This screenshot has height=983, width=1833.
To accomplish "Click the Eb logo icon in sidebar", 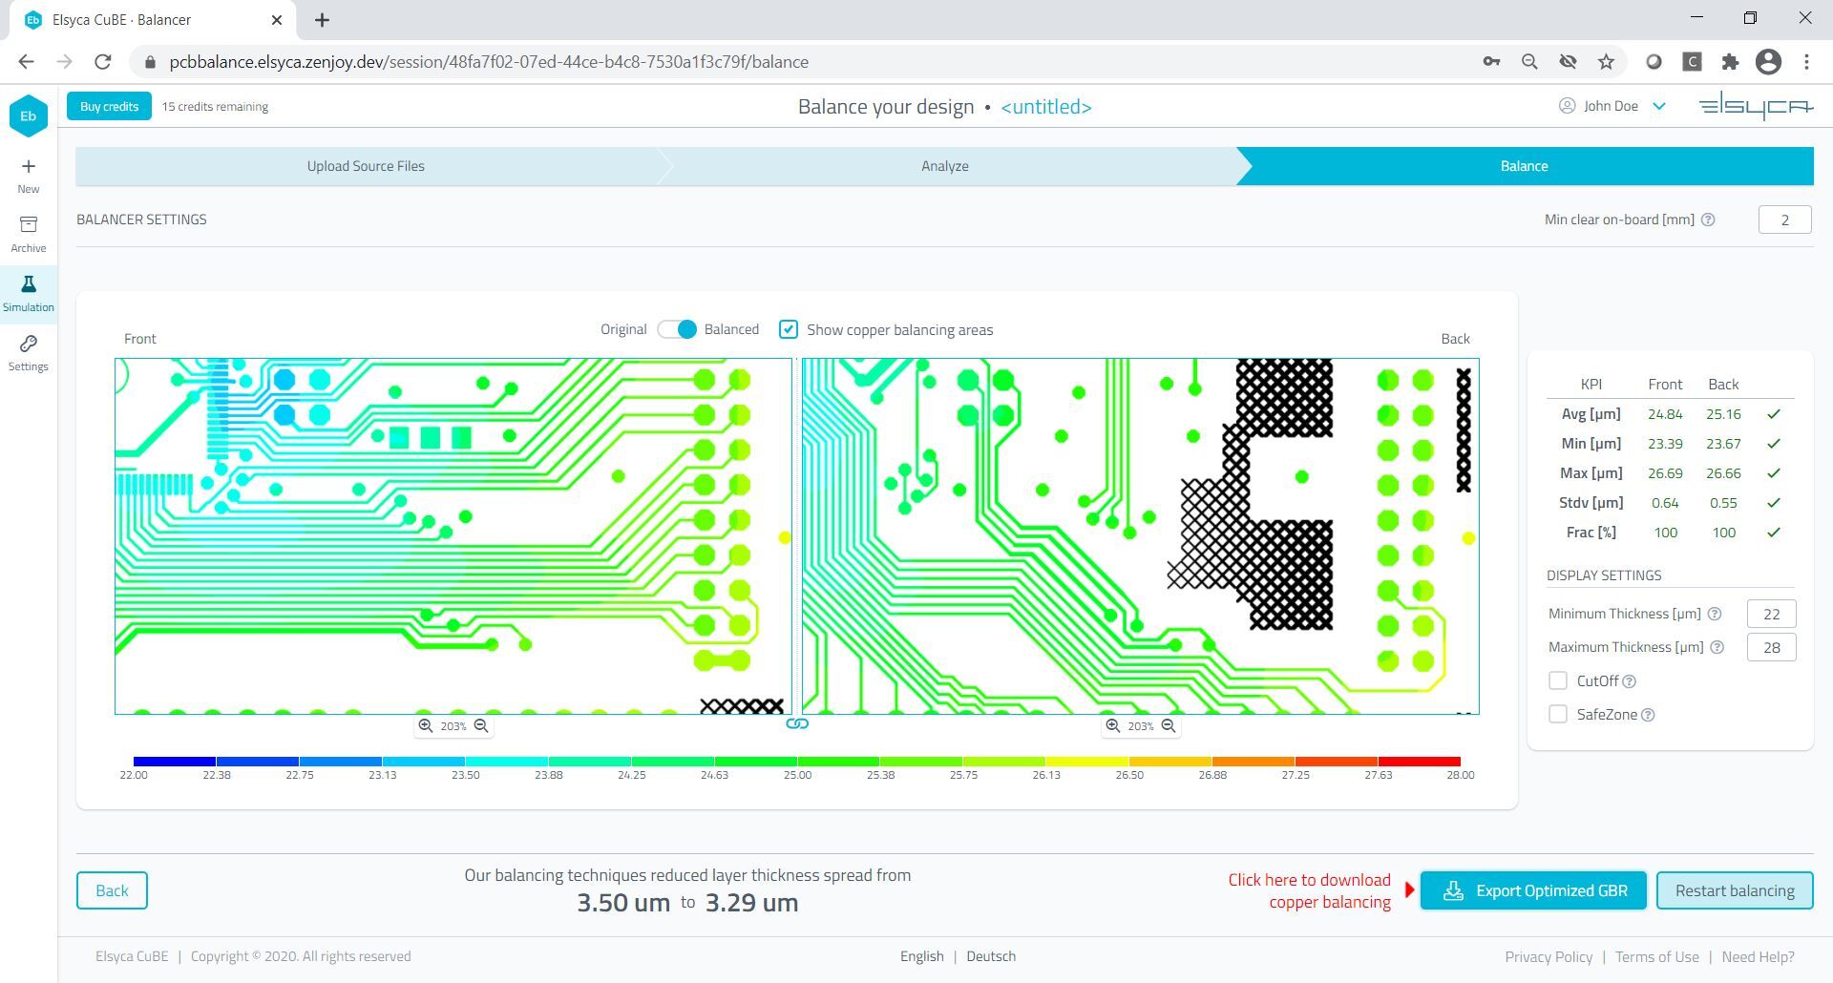I will pyautogui.click(x=28, y=116).
